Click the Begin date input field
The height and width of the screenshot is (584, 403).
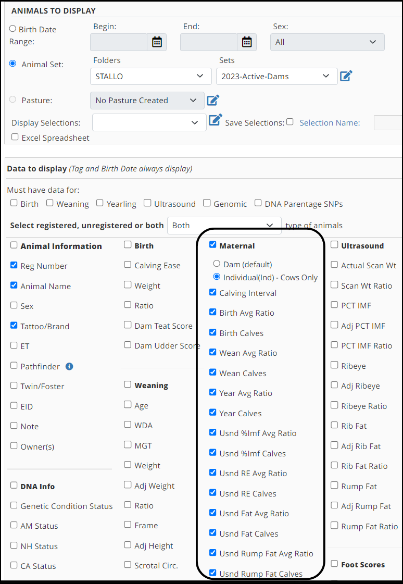[x=119, y=42]
